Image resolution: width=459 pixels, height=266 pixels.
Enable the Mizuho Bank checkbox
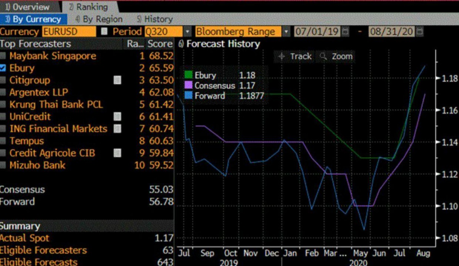pyautogui.click(x=3, y=166)
